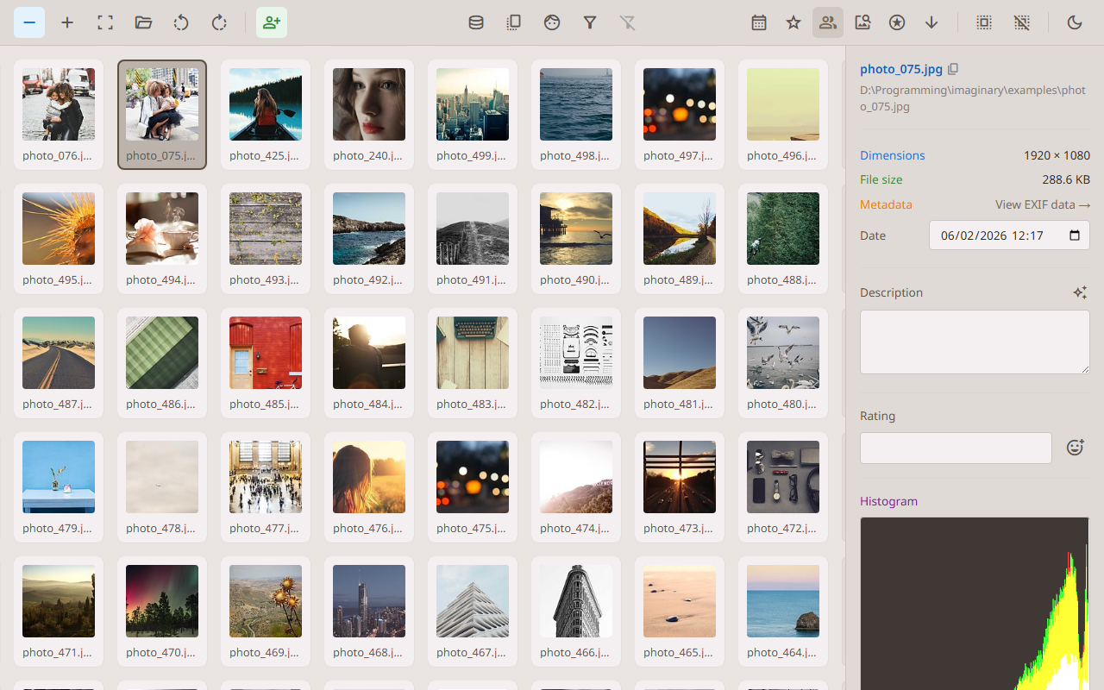Screen dimensions: 1104x690
Task: Click the green add person icon
Action: pos(272,22)
